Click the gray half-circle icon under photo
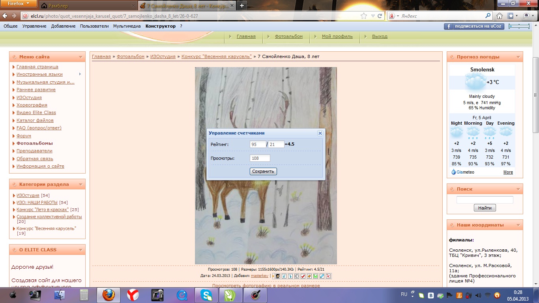The width and height of the screenshot is (539, 303). (x=297, y=276)
